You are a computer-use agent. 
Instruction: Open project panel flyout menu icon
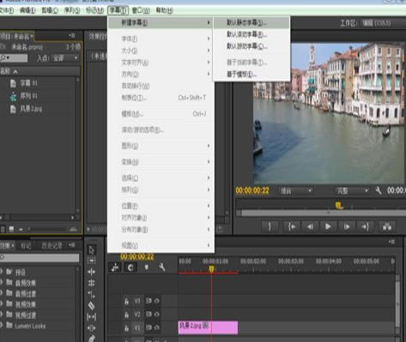tap(71, 35)
